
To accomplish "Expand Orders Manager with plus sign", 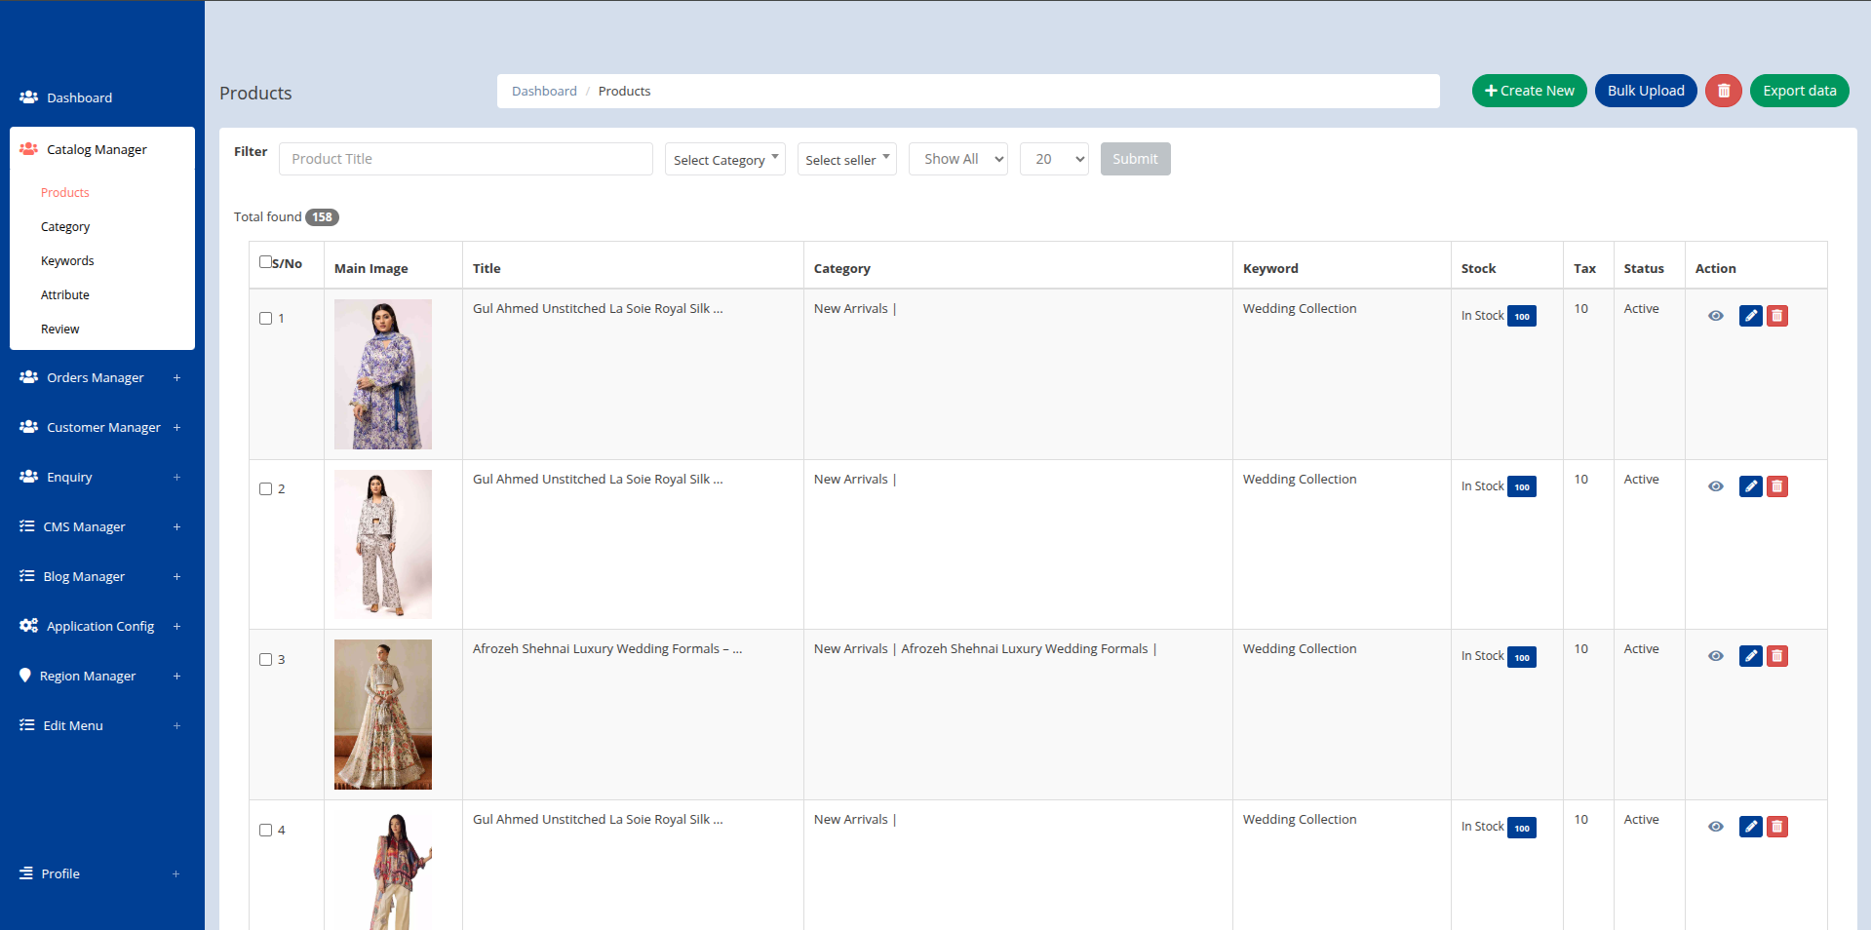I will (x=176, y=377).
